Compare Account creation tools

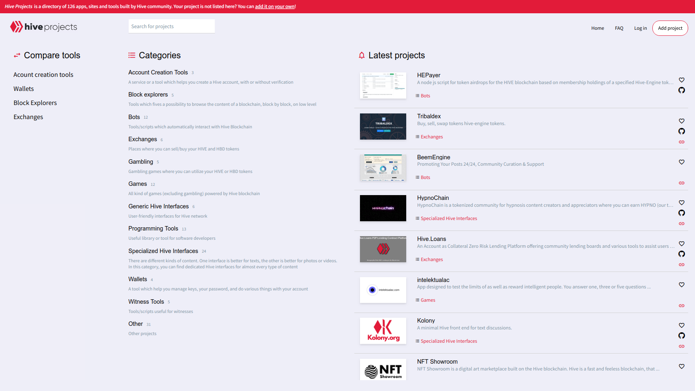click(43, 75)
